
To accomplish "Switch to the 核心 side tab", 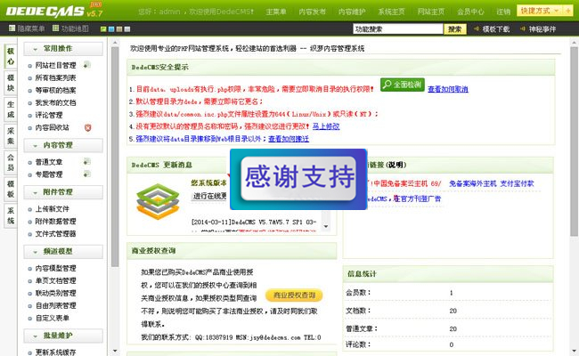I will 11,56.
